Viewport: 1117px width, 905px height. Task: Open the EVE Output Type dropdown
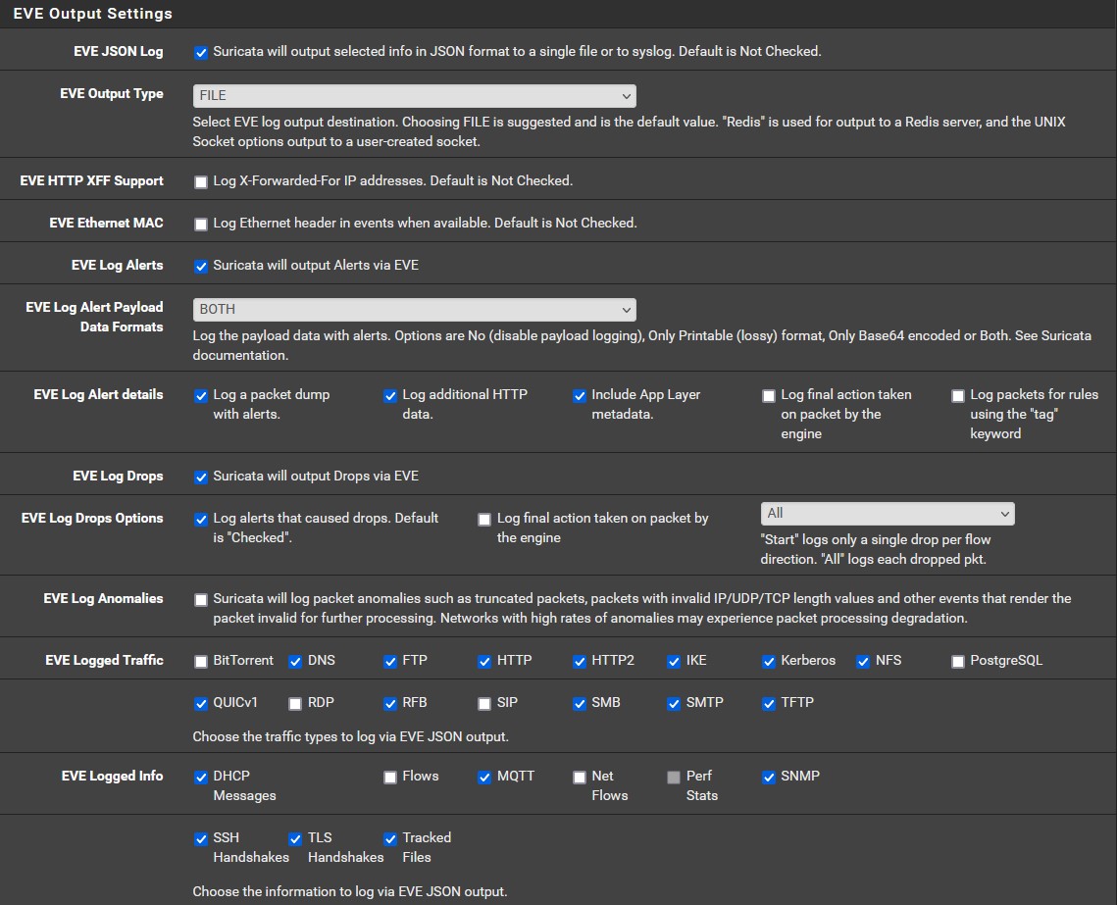coord(414,96)
